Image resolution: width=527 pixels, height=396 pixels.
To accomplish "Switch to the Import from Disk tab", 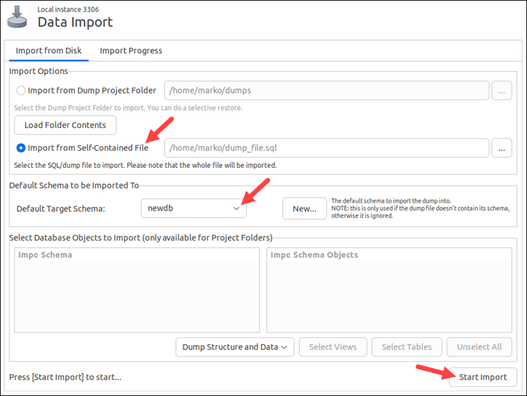I will click(48, 51).
